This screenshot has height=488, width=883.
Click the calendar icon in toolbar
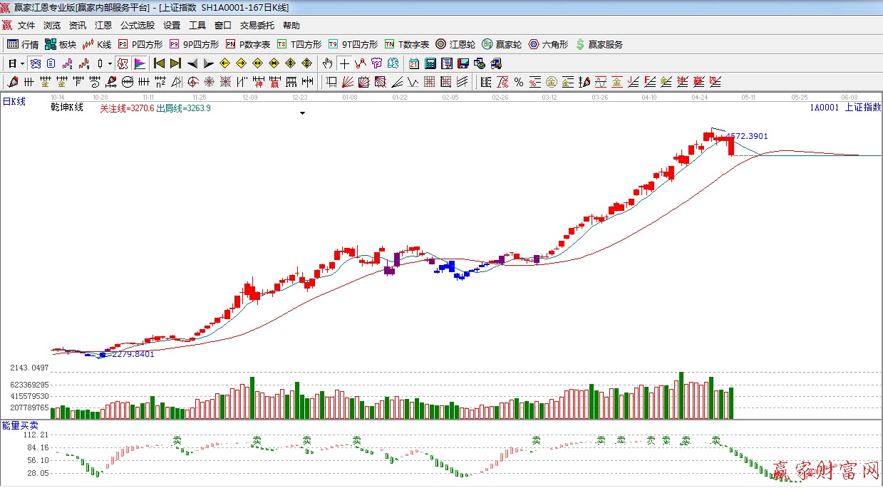point(414,63)
